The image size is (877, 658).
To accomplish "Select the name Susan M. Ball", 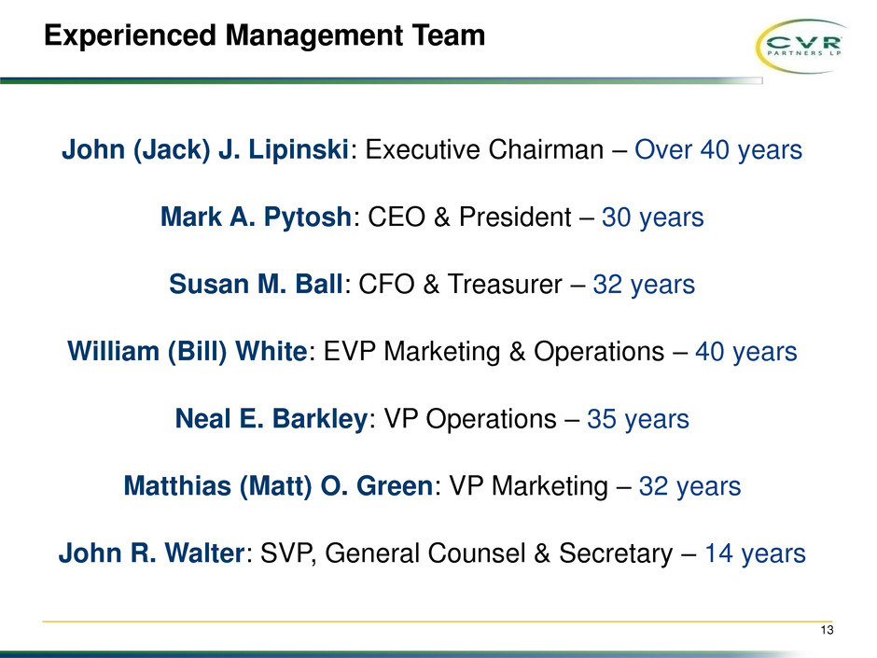I will (256, 285).
